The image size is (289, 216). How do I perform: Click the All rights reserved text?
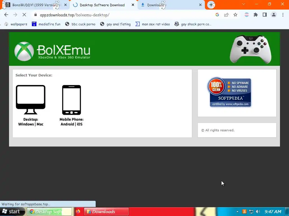[218, 130]
